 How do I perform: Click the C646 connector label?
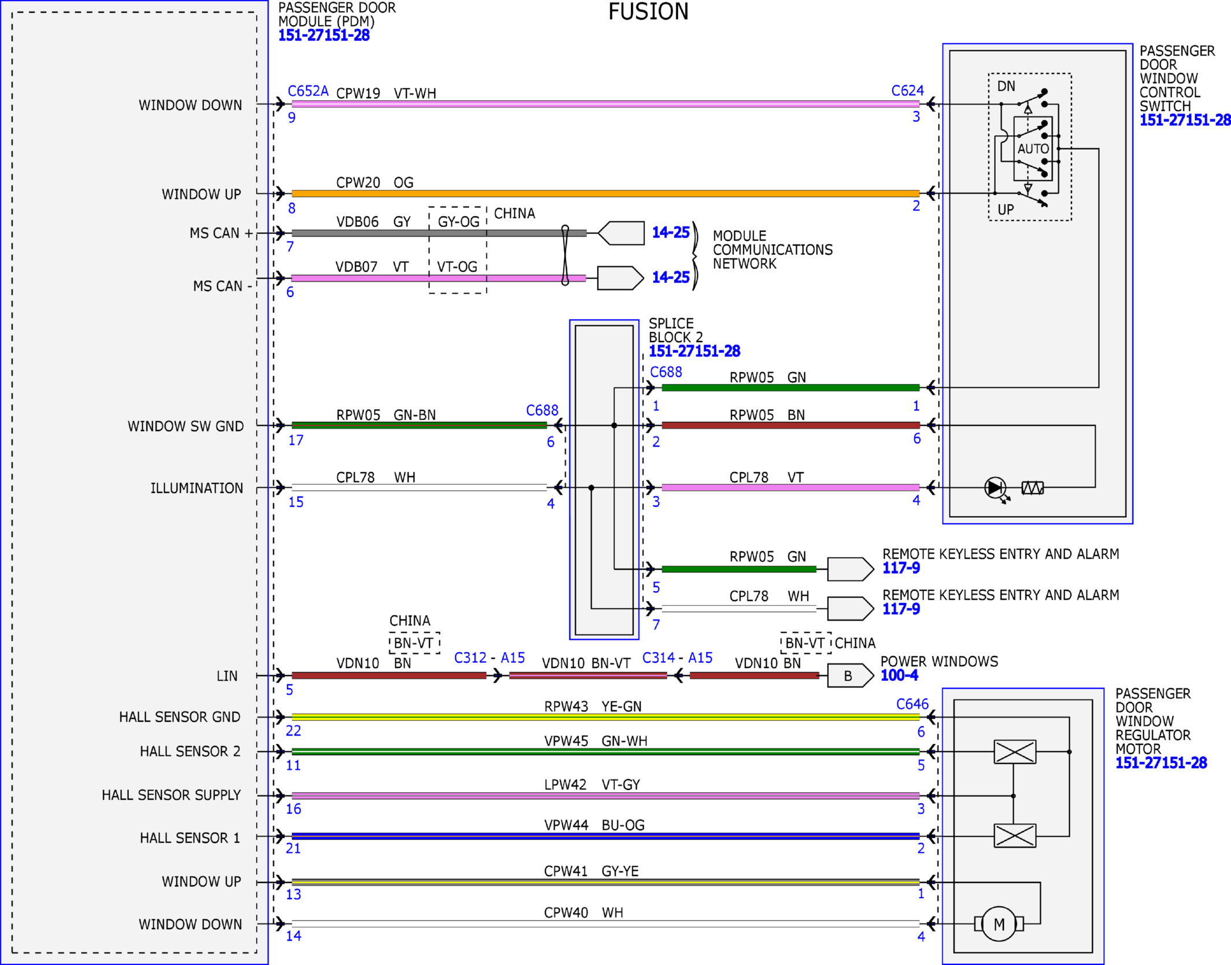point(912,704)
